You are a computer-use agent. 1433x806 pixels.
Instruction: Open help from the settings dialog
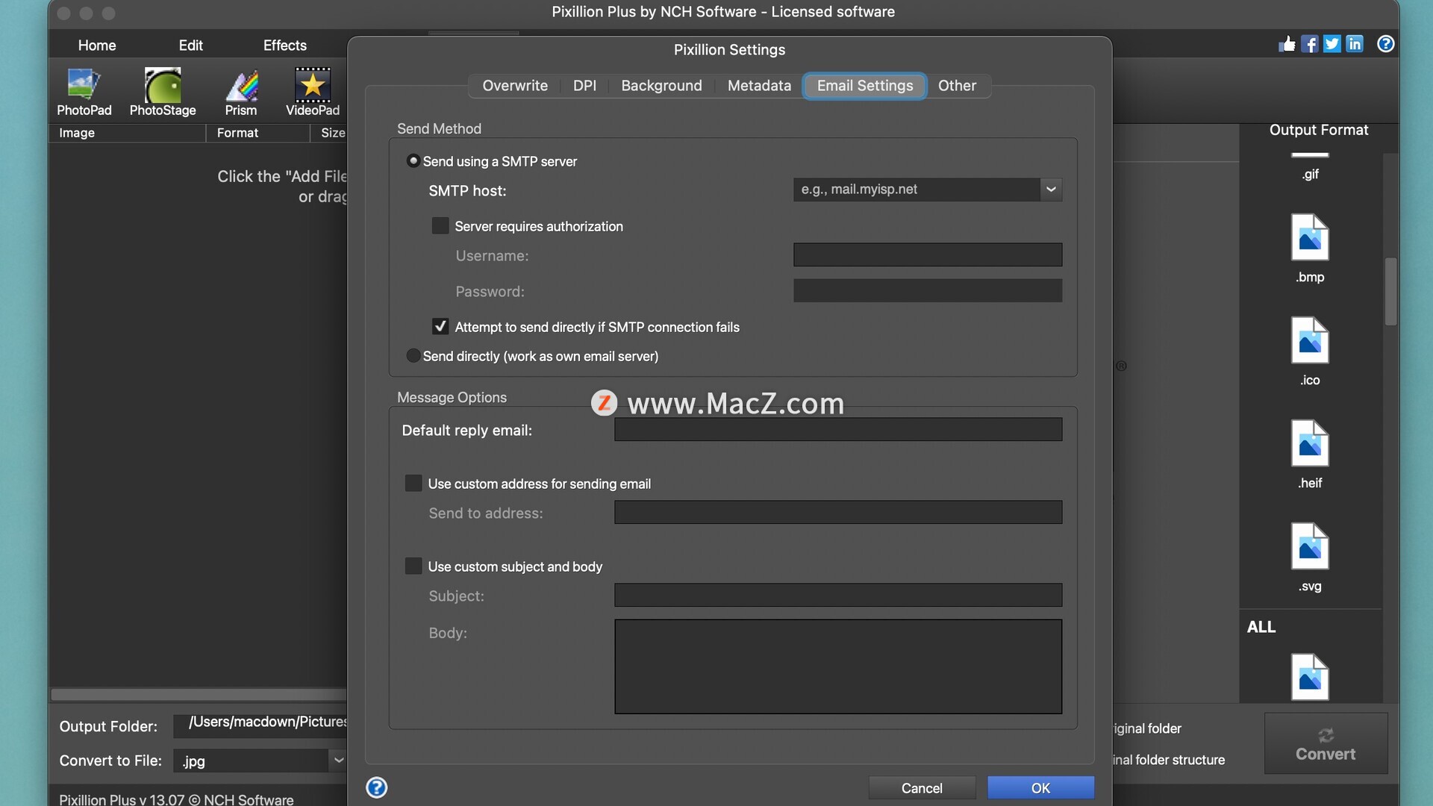coord(377,787)
